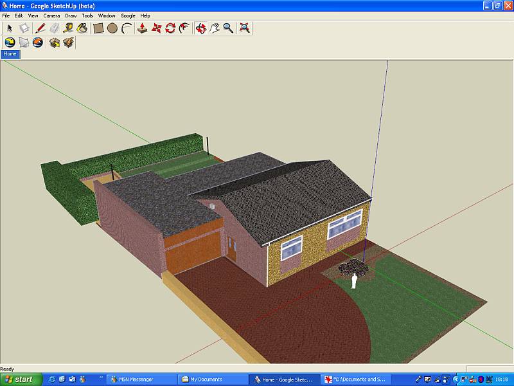The width and height of the screenshot is (514, 386).
Task: Click the white person figure in model
Action: point(354,281)
